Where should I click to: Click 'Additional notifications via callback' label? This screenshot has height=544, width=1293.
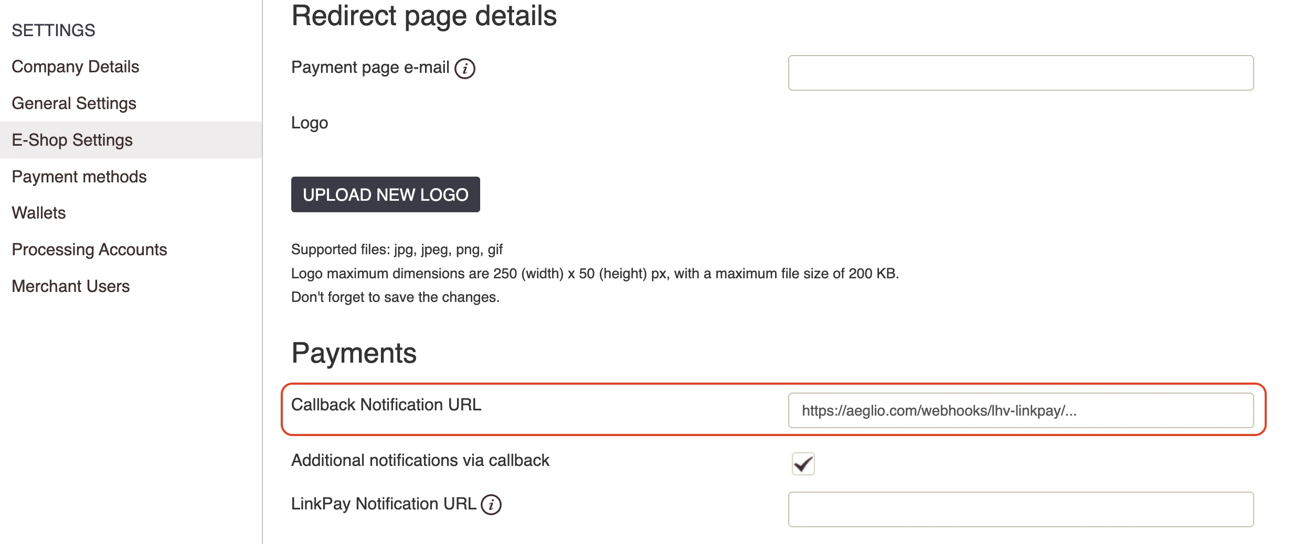coord(420,460)
